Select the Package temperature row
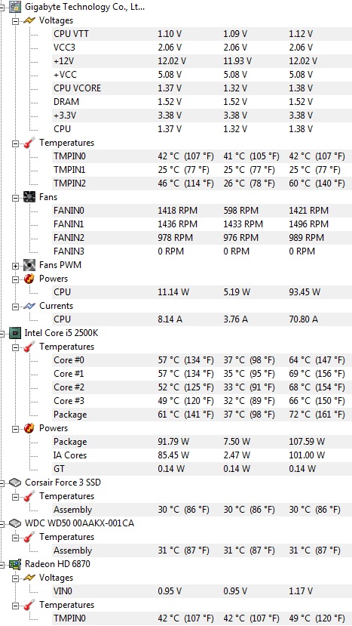Image resolution: width=352 pixels, height=626 pixels. 202,415
